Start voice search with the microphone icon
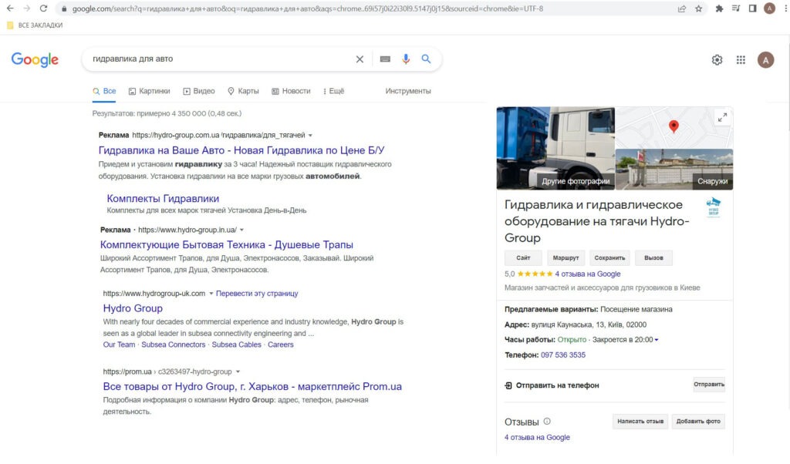 pos(406,59)
